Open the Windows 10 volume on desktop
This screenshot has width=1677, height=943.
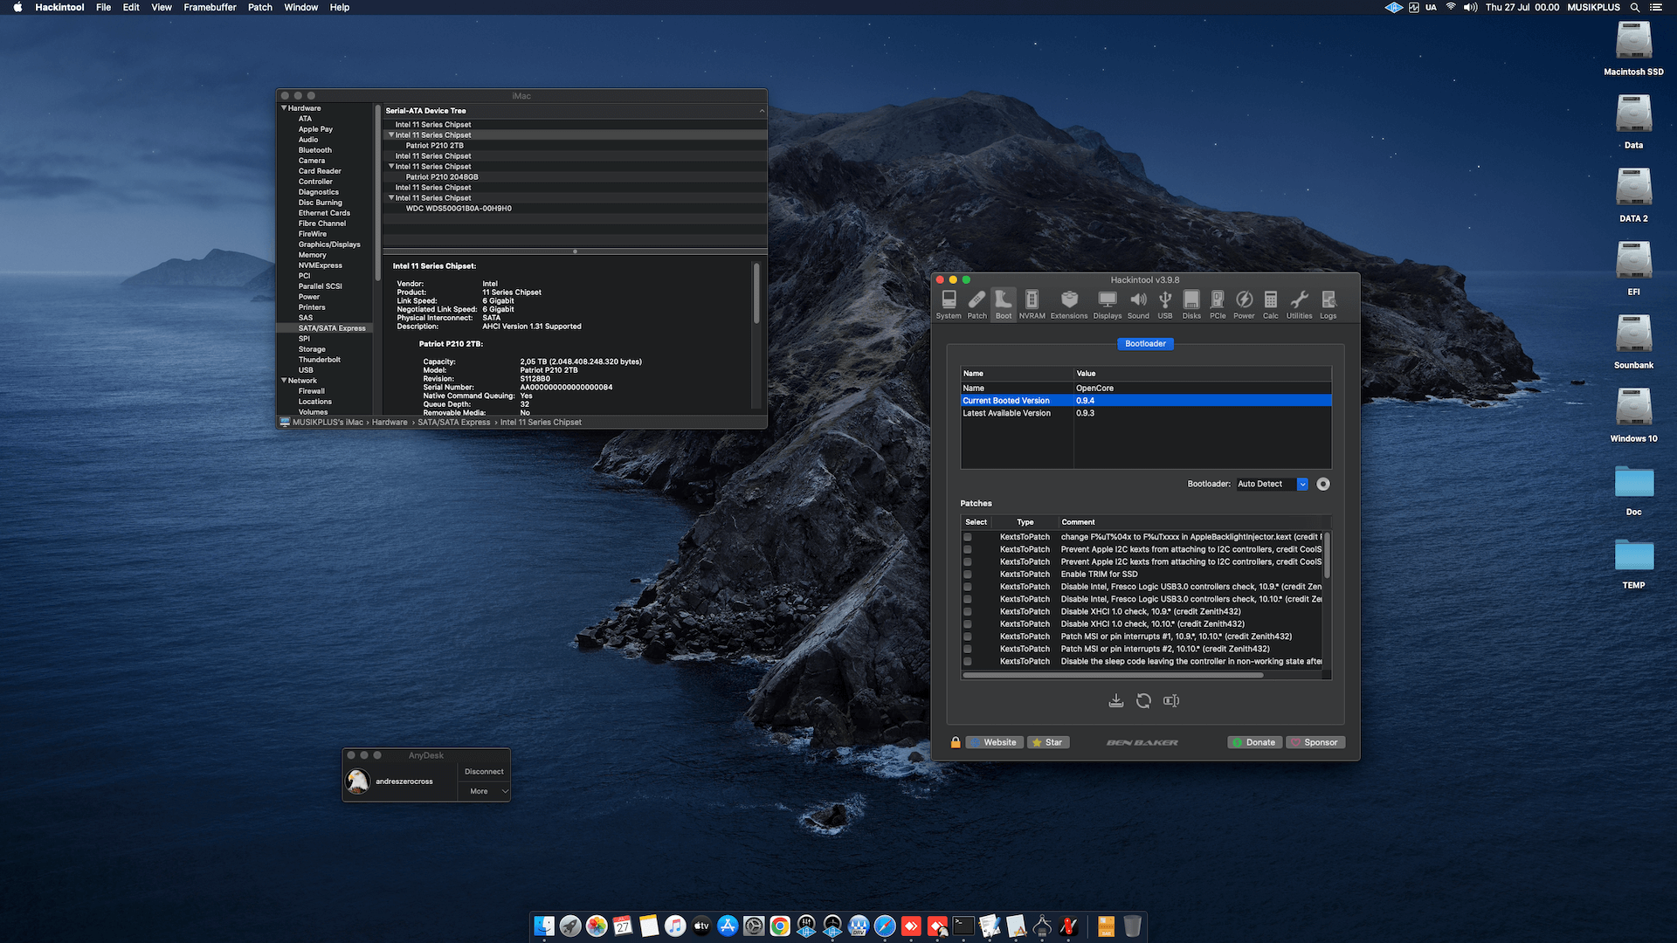coord(1633,415)
